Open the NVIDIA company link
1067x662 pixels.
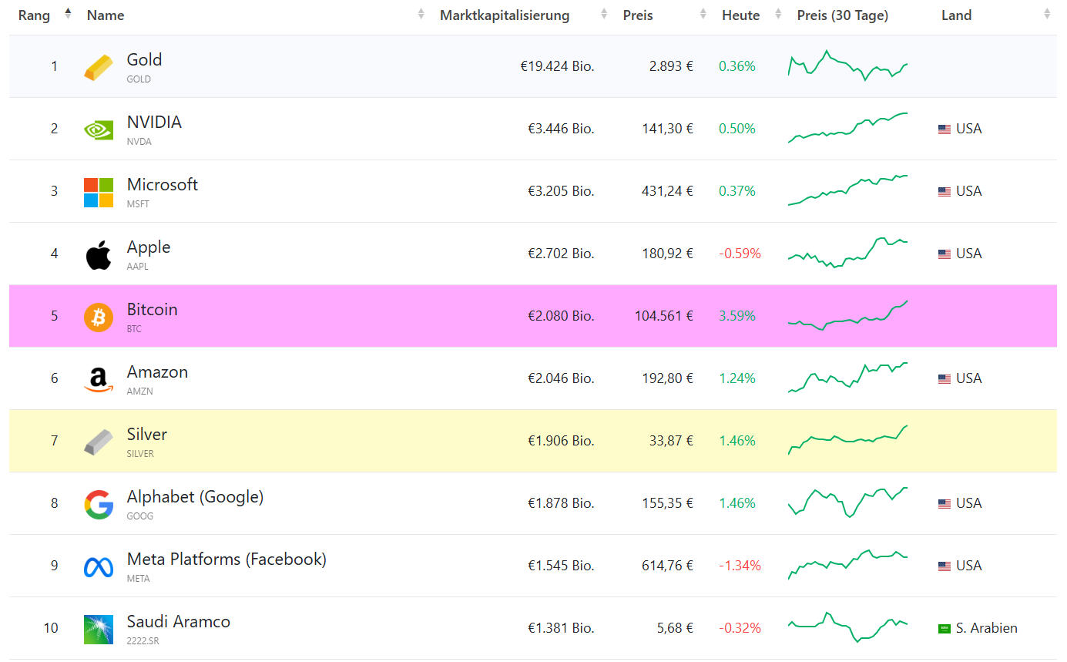click(154, 123)
